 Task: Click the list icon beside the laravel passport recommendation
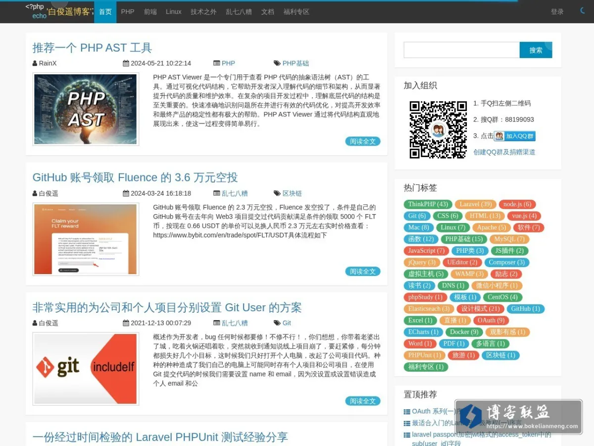407,435
